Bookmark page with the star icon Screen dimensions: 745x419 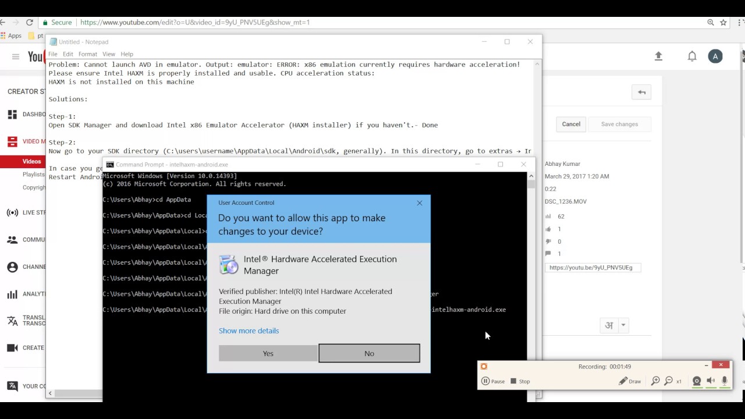coord(723,22)
